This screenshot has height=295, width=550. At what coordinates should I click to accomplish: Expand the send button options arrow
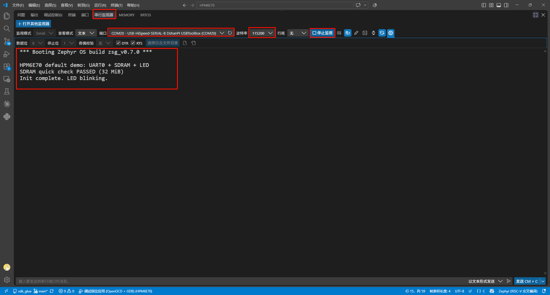(x=543, y=281)
